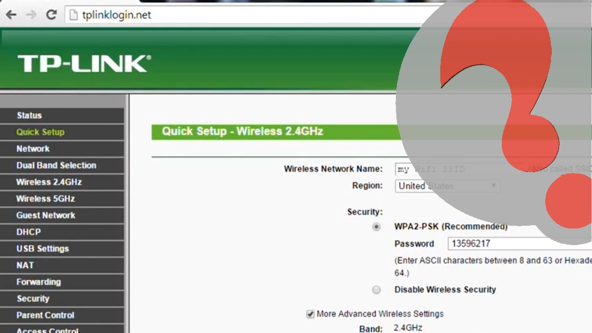Open the Network menu item
The height and width of the screenshot is (333, 592).
click(62, 149)
